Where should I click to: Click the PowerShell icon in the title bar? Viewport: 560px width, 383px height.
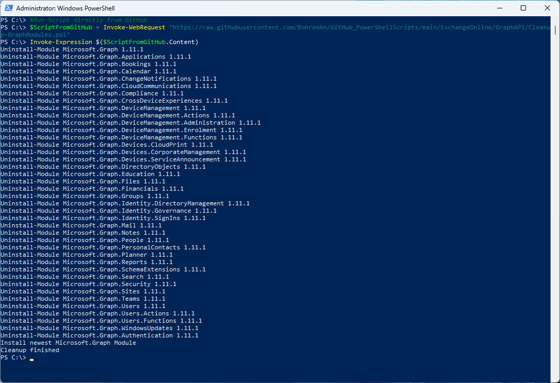(x=8, y=8)
